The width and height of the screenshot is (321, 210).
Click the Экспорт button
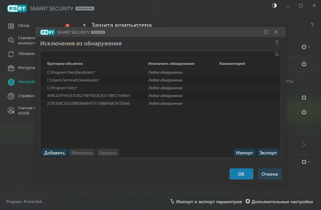click(x=268, y=153)
